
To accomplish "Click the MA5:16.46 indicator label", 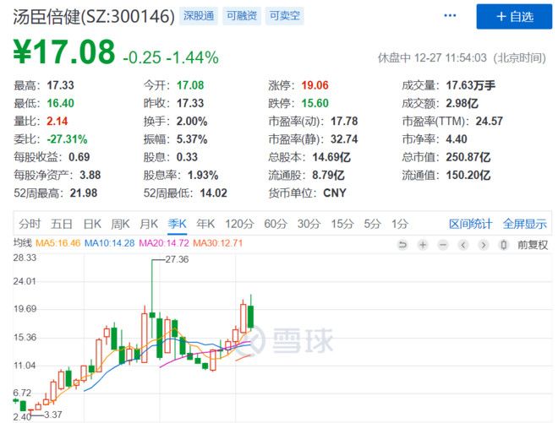I will coord(58,243).
